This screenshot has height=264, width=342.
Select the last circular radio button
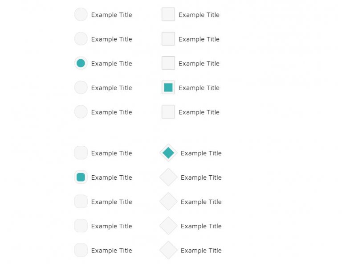pos(81,111)
